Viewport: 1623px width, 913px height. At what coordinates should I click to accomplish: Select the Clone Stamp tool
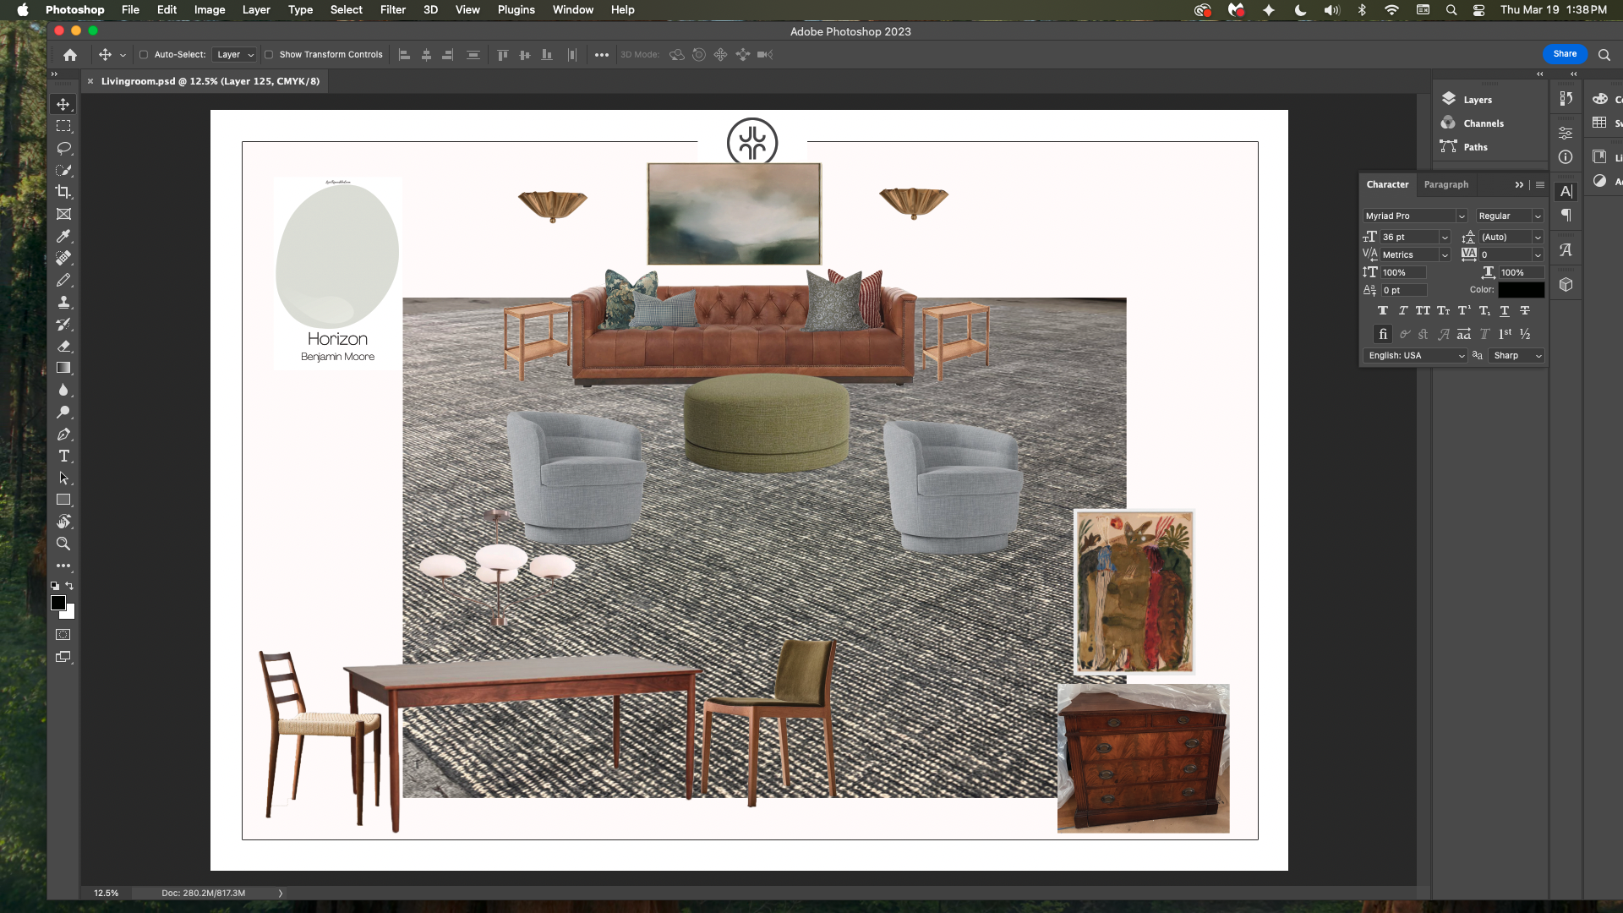click(x=63, y=302)
